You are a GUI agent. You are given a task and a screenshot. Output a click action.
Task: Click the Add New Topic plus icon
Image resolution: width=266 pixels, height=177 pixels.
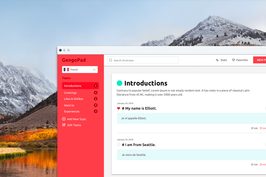64,119
